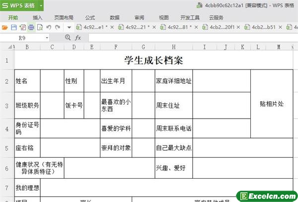Open the folder icon in quick toolbar
This screenshot has height=202, width=298.
pyautogui.click(x=5, y=27)
